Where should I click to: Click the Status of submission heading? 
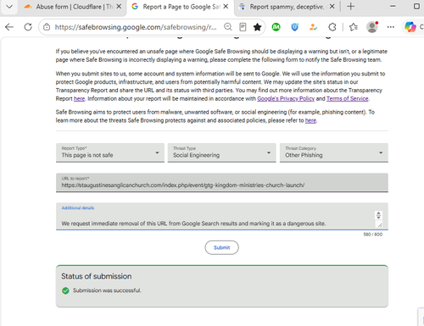tap(97, 276)
